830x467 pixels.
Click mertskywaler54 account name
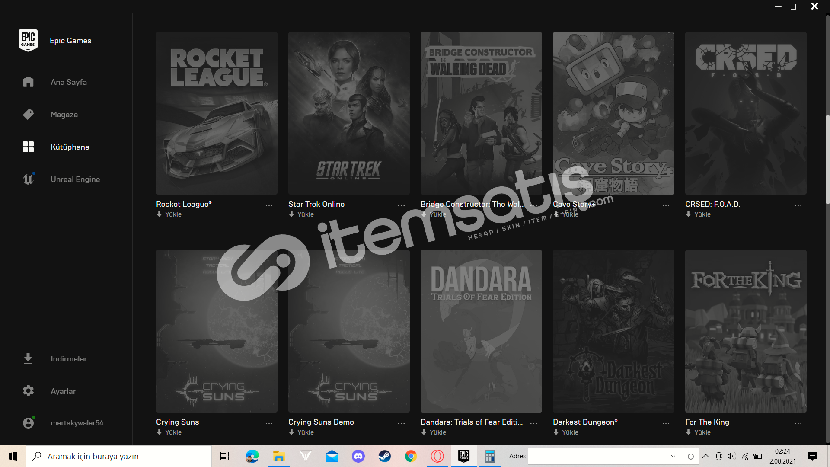point(77,423)
